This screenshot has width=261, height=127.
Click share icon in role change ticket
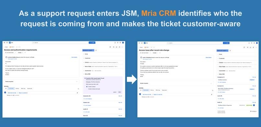point(253,47)
